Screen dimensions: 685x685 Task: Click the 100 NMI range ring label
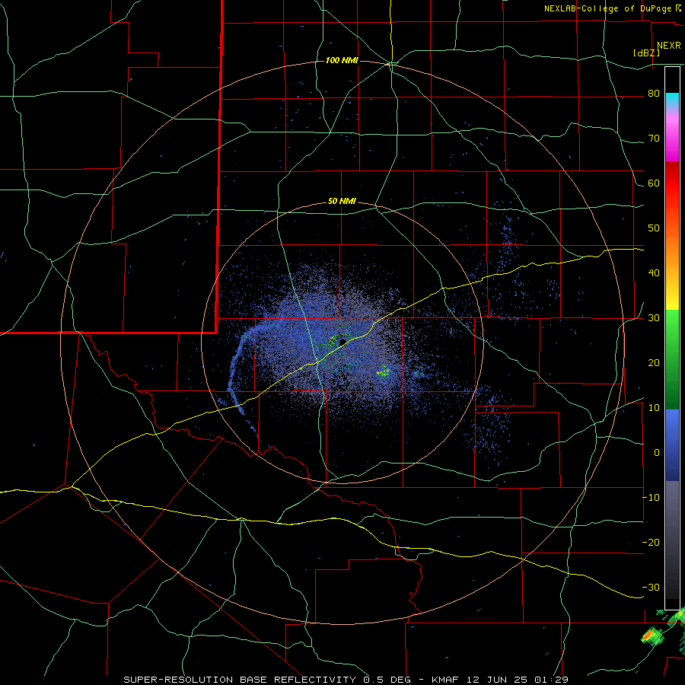tap(342, 60)
